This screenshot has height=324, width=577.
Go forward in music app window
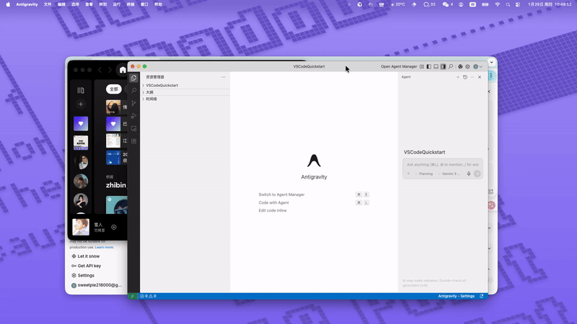(x=110, y=70)
